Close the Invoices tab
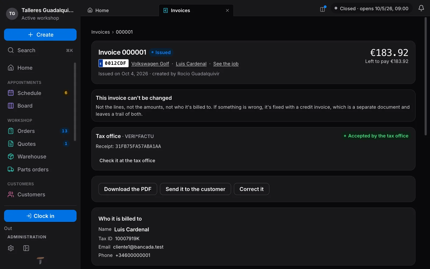 tap(227, 10)
